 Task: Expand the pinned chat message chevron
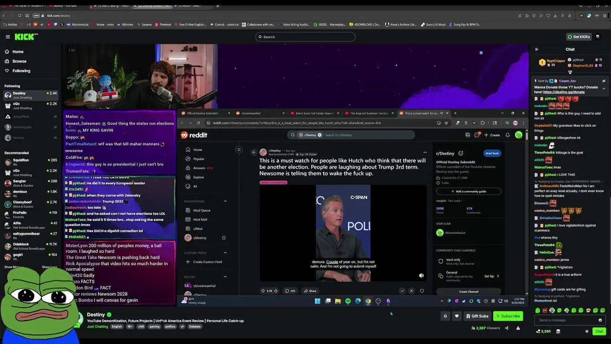tap(604, 88)
